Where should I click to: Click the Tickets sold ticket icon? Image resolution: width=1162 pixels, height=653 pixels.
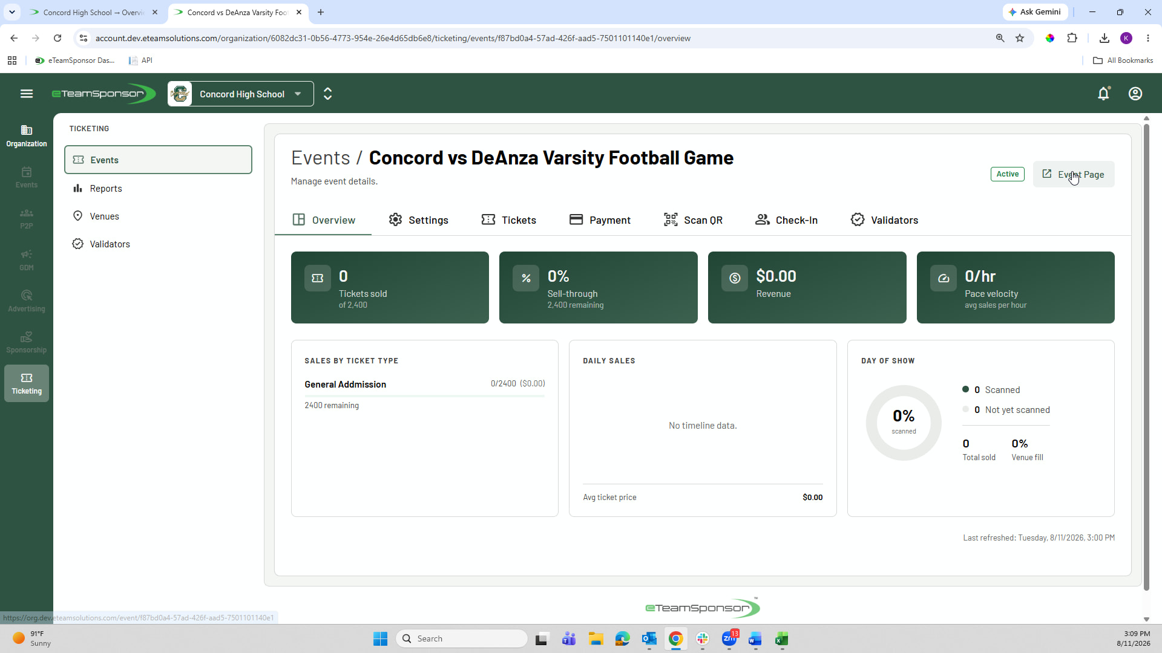[318, 278]
